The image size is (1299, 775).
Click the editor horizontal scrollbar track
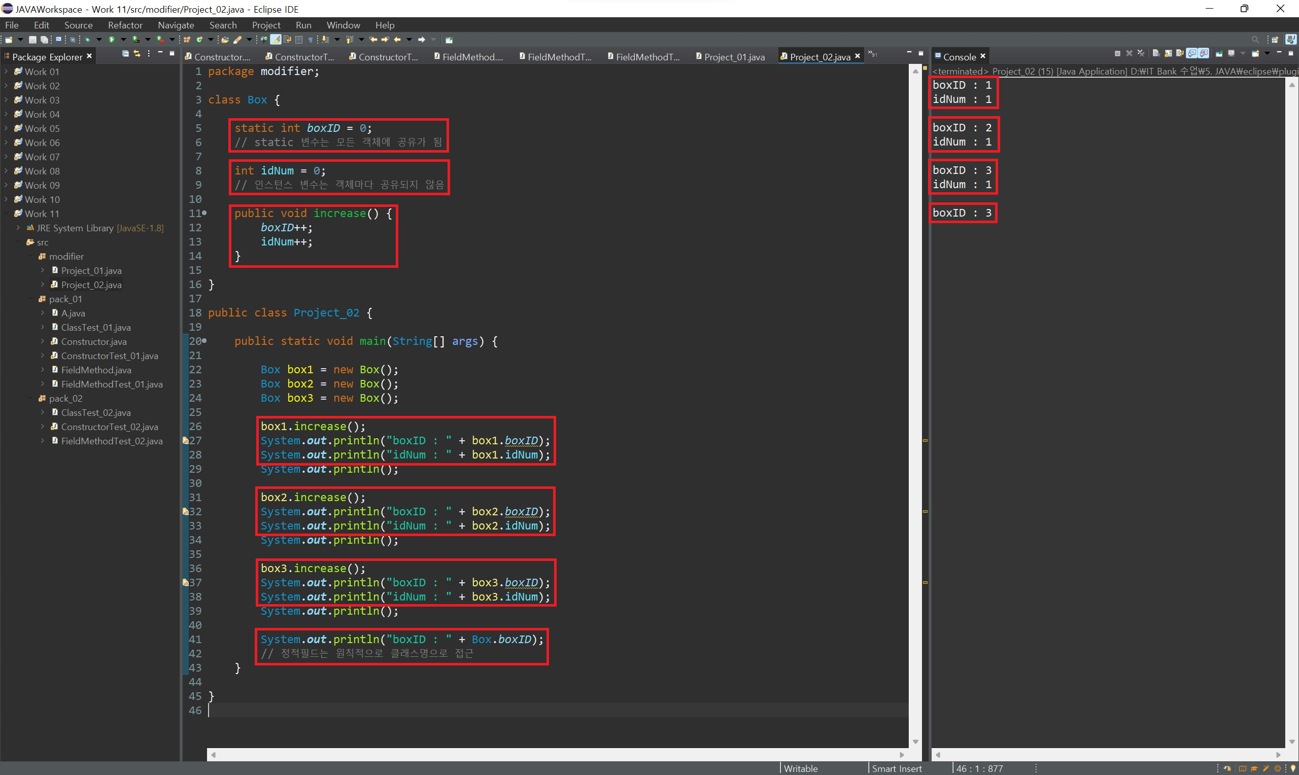point(557,755)
